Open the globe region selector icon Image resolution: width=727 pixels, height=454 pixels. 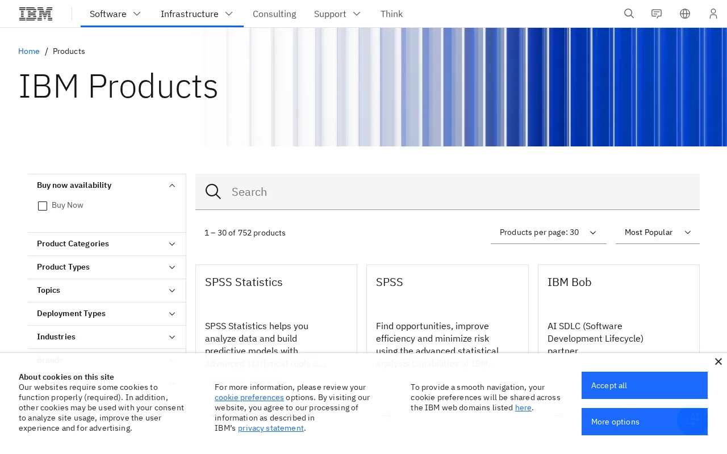(x=685, y=14)
